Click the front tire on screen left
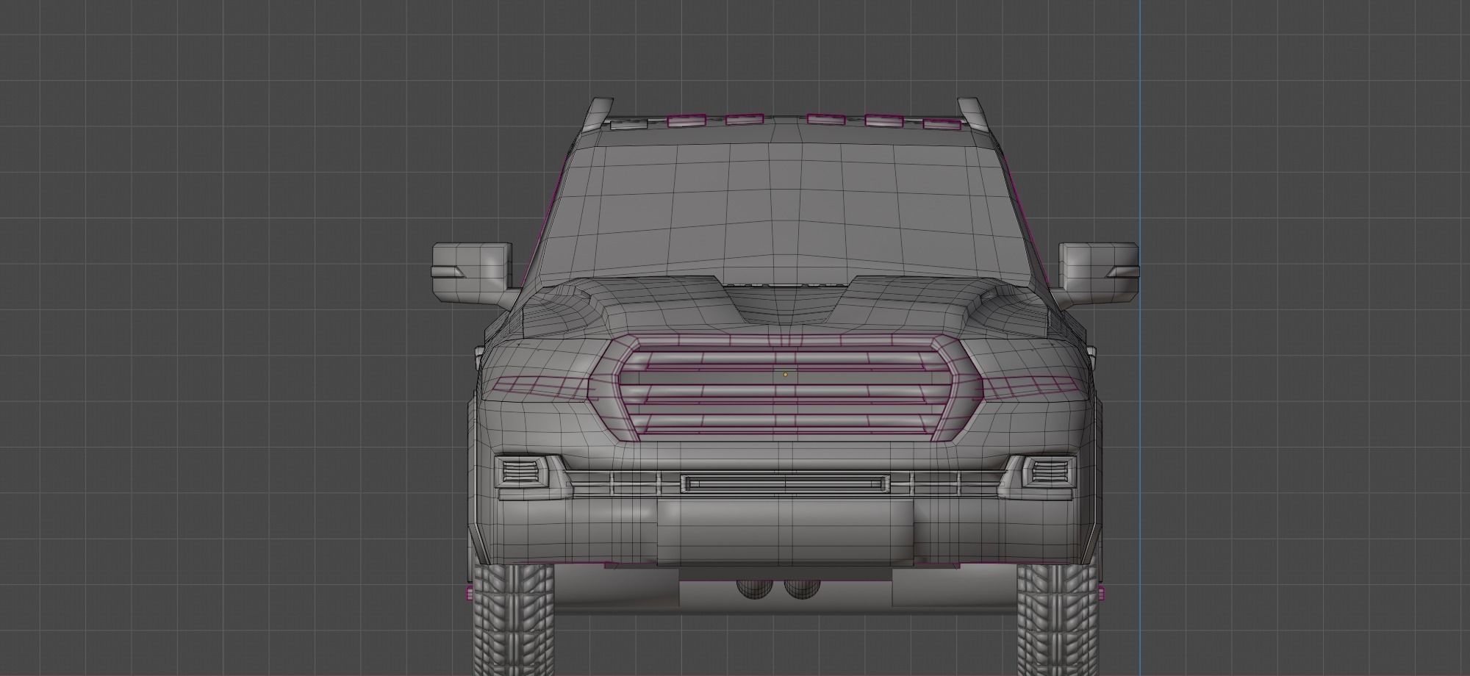This screenshot has width=1470, height=676. 513,621
